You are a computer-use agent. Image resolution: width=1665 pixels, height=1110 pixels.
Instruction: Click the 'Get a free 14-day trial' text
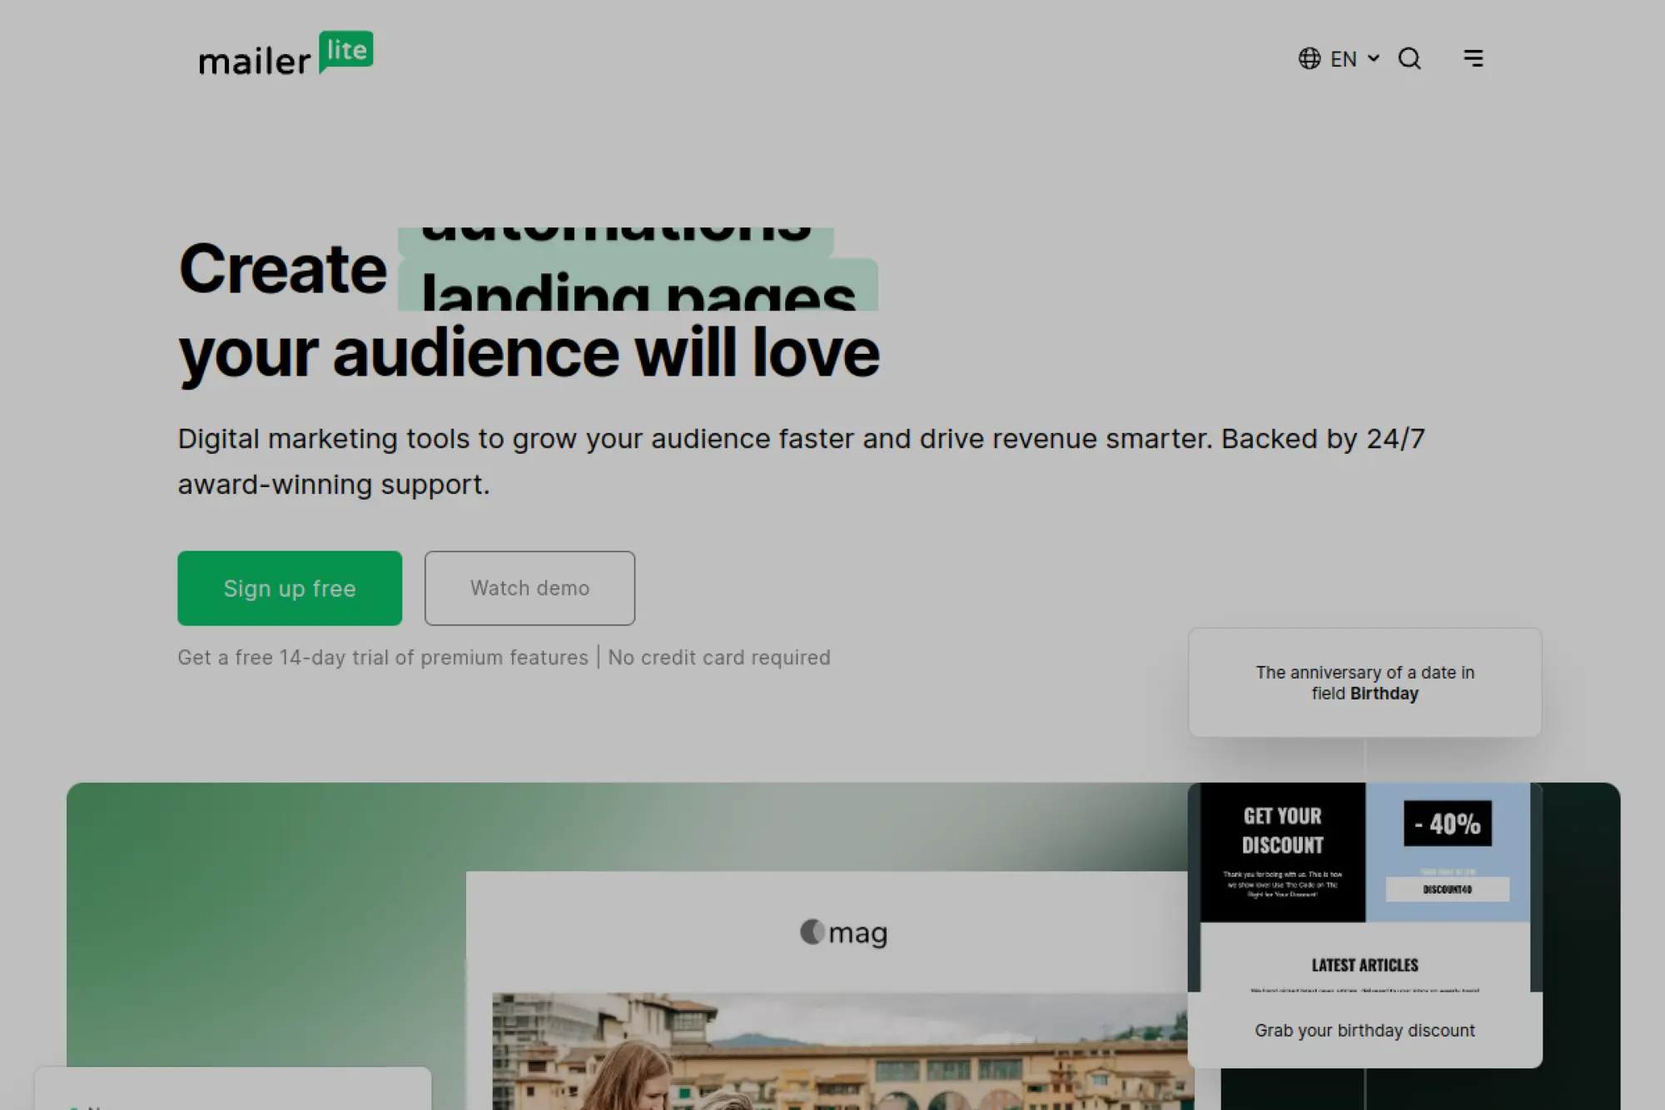[382, 657]
